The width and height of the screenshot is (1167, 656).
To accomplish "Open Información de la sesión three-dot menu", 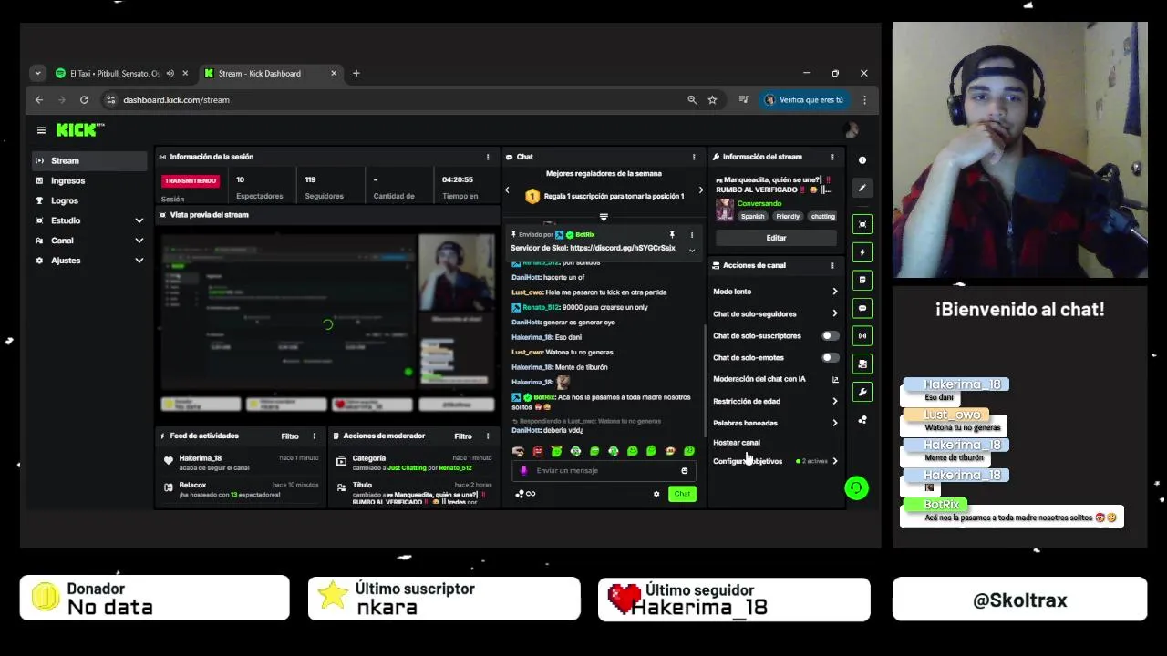I will pyautogui.click(x=488, y=157).
